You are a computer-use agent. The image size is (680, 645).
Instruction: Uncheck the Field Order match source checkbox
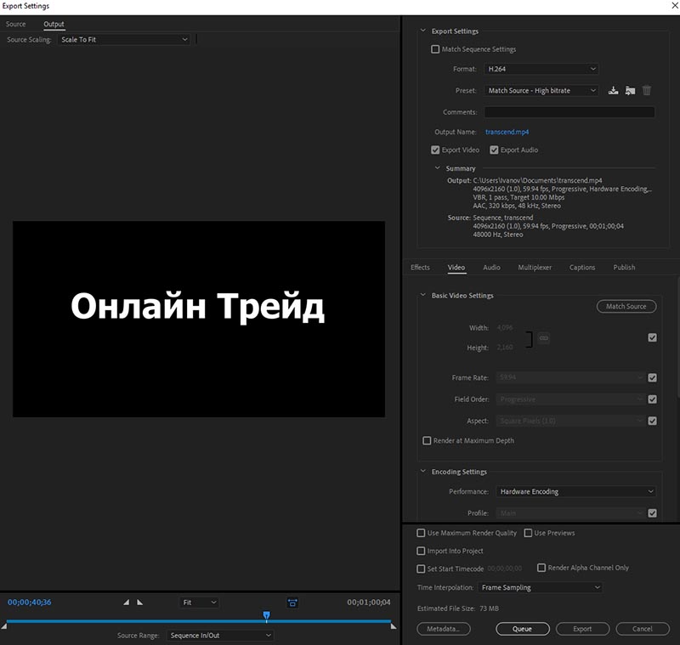click(x=652, y=399)
